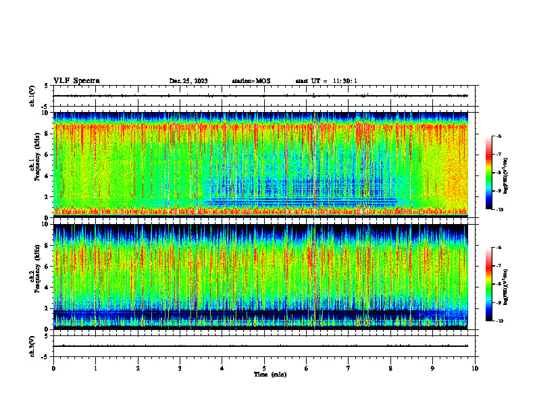The height and width of the screenshot is (413, 535).
Task: Click the time-axis tick label "7"
Action: [x=349, y=368]
